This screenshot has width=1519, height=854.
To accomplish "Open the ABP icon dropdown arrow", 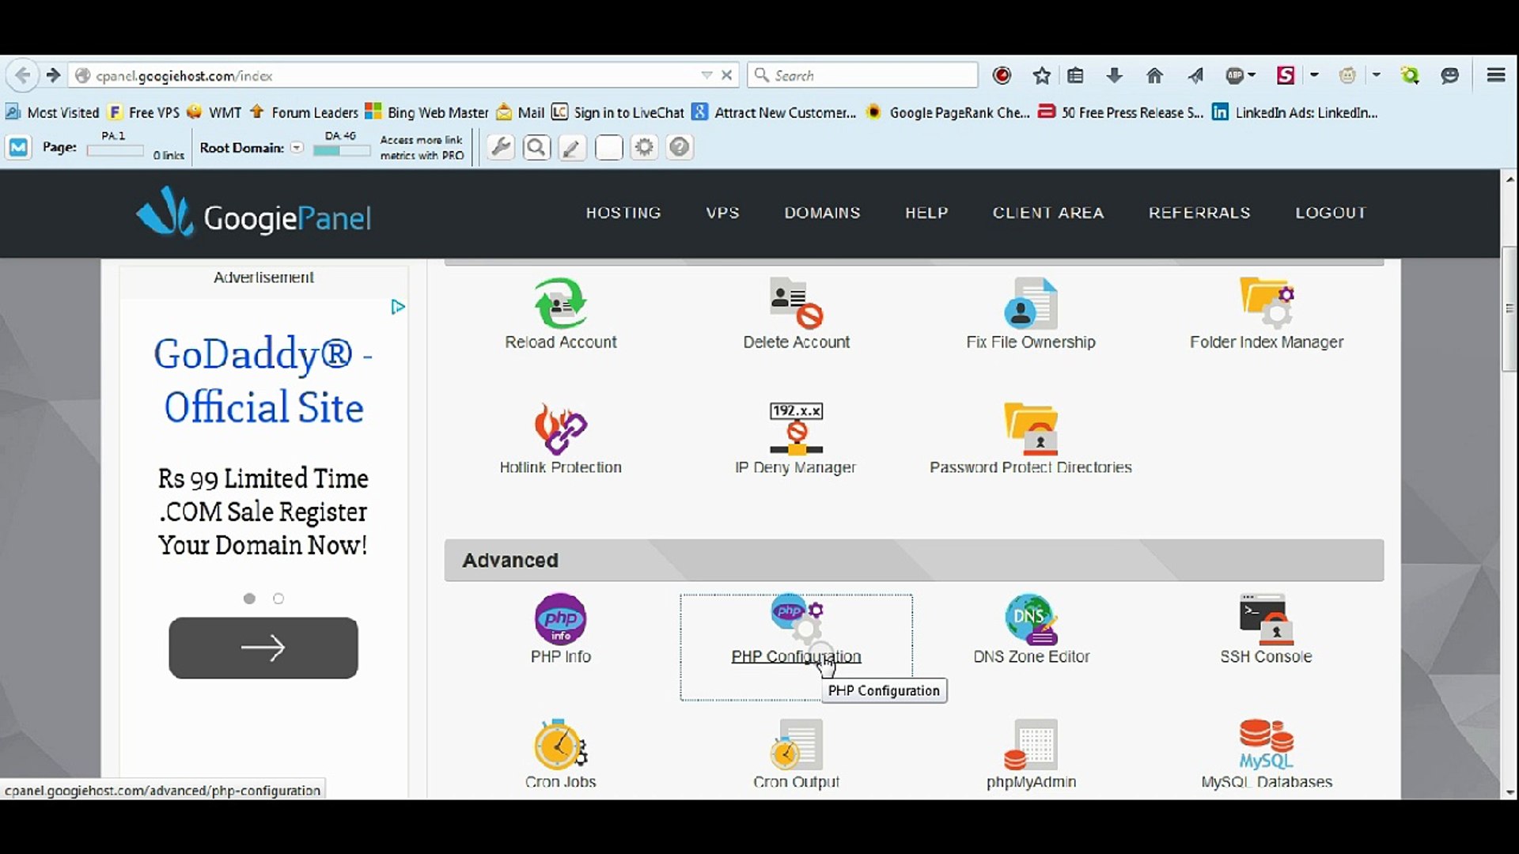I will 1252,75.
